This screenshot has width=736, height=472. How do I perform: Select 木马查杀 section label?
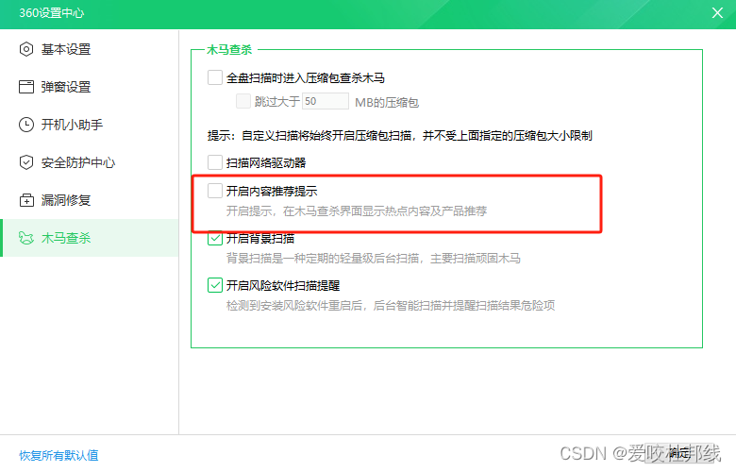pyautogui.click(x=66, y=238)
